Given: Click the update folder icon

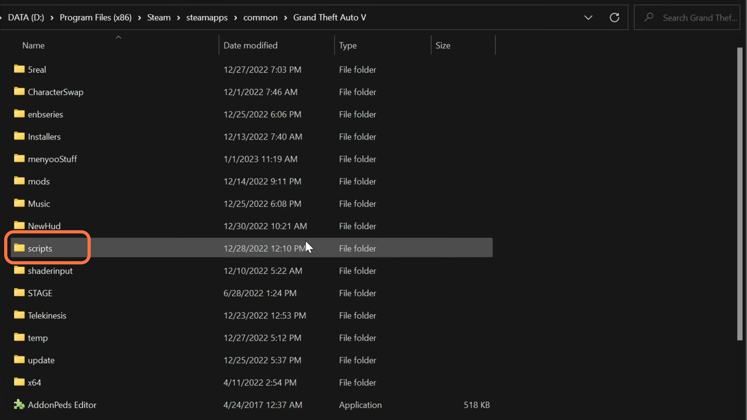Looking at the screenshot, I should point(19,360).
